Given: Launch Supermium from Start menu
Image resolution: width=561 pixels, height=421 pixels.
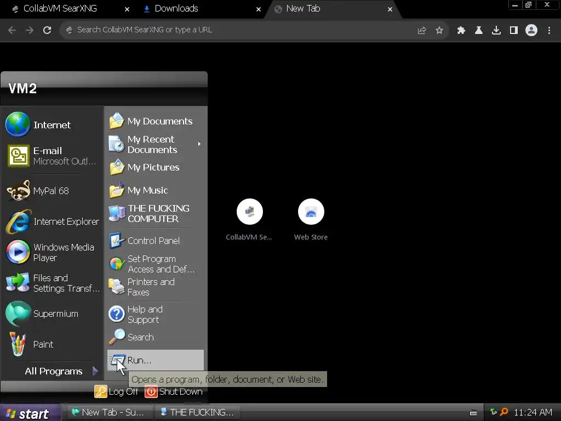Looking at the screenshot, I should (52, 314).
